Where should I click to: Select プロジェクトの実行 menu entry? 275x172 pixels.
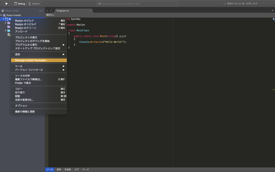(x=39, y=37)
